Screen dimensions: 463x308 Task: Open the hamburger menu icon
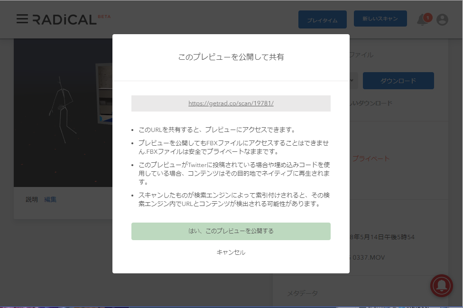coord(22,19)
